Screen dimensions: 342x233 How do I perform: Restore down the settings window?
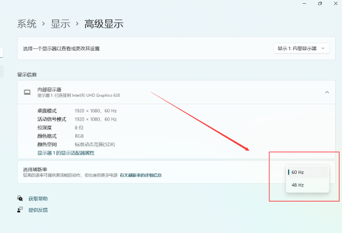click(x=320, y=4)
